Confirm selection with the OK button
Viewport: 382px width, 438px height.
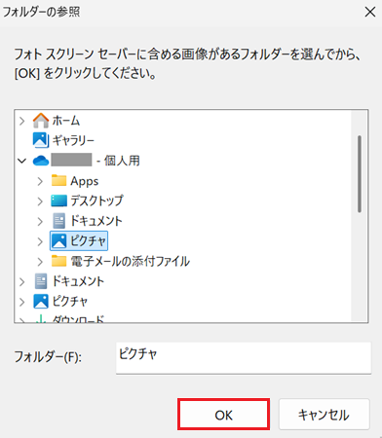223,415
